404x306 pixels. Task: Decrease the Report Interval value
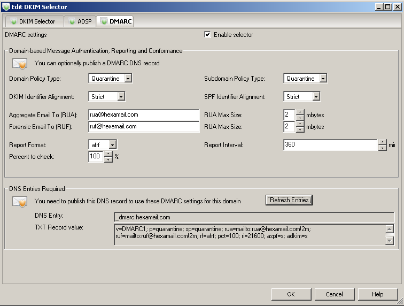pos(382,148)
